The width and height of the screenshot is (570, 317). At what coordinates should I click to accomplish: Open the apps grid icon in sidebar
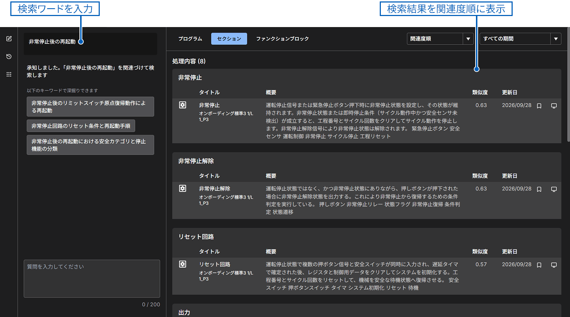click(9, 74)
